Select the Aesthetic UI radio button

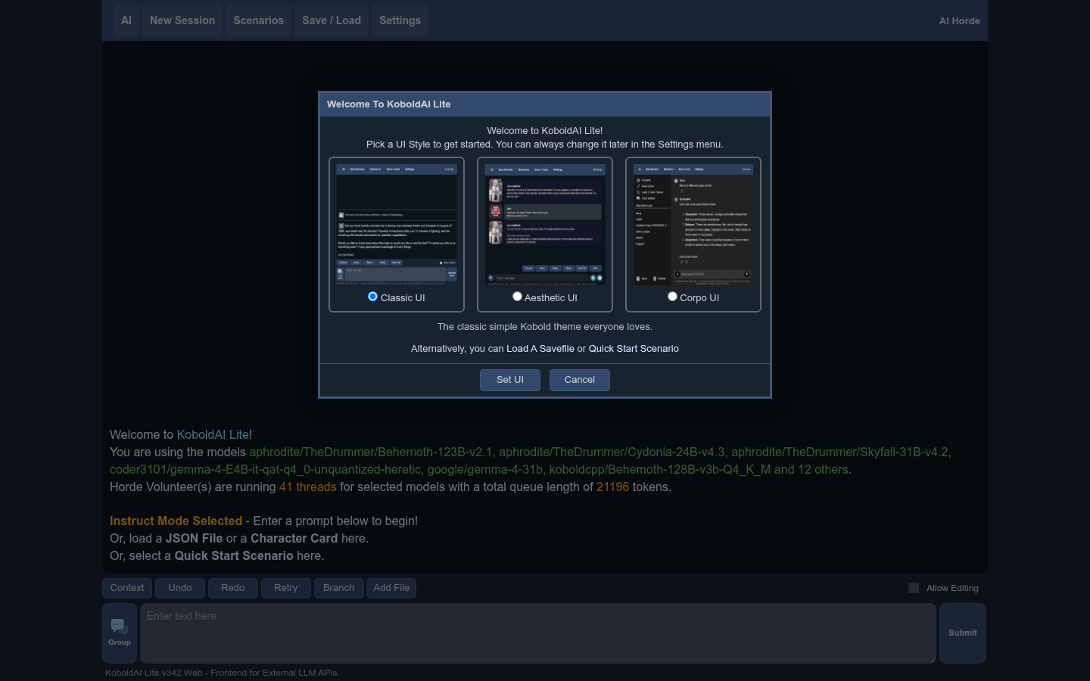pyautogui.click(x=517, y=297)
